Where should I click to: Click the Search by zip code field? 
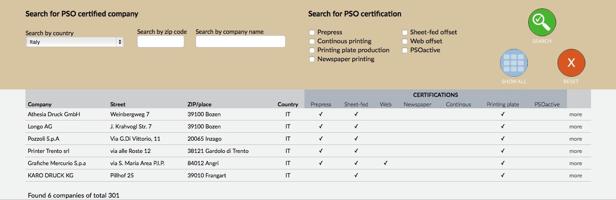click(x=161, y=41)
